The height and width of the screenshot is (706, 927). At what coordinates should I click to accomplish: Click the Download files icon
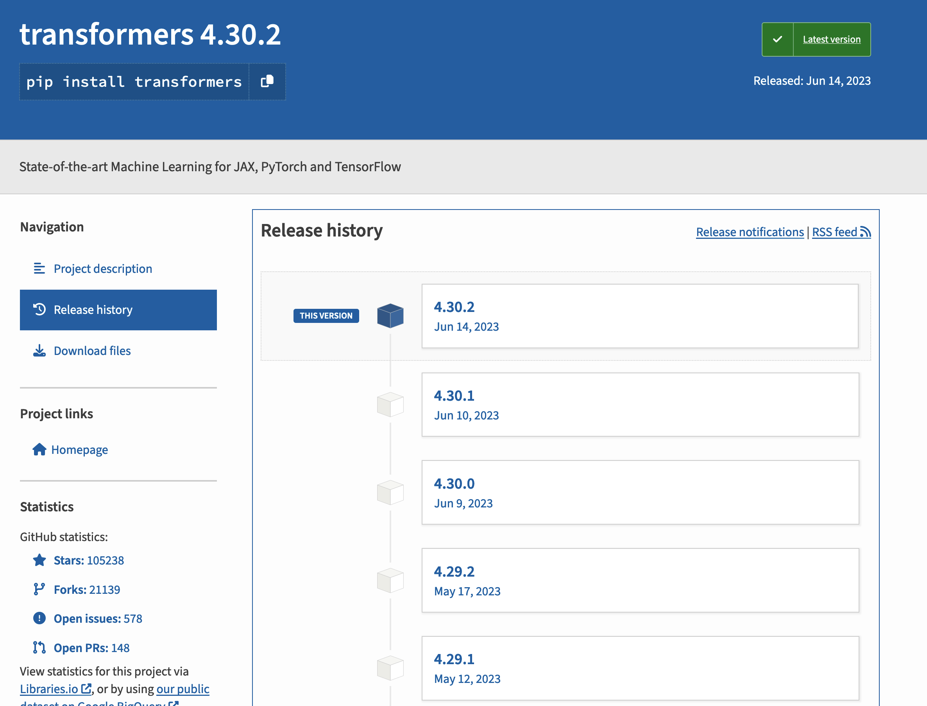coord(39,351)
